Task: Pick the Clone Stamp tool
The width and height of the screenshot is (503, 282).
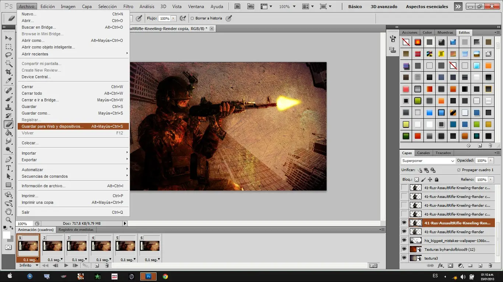Action: [x=8, y=107]
